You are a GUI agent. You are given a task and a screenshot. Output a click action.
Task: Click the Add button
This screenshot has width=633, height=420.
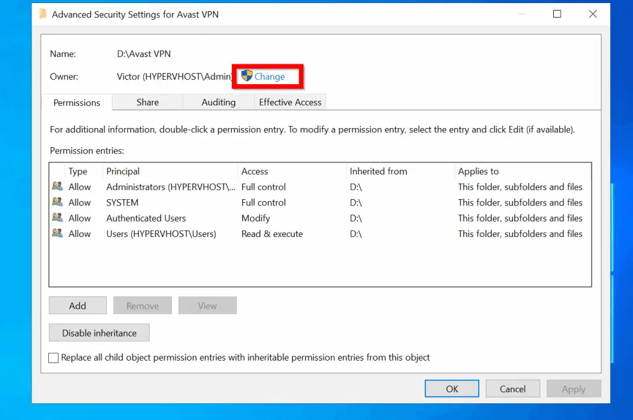pos(77,305)
